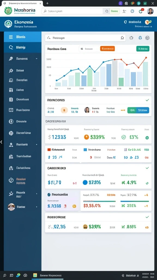The width and height of the screenshot is (157, 280).
Task: Open the profile avatar in top bar
Action: click(150, 11)
